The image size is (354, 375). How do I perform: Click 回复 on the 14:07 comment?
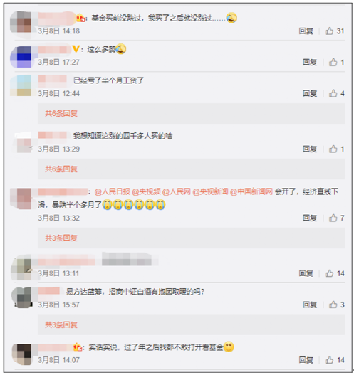306,360
